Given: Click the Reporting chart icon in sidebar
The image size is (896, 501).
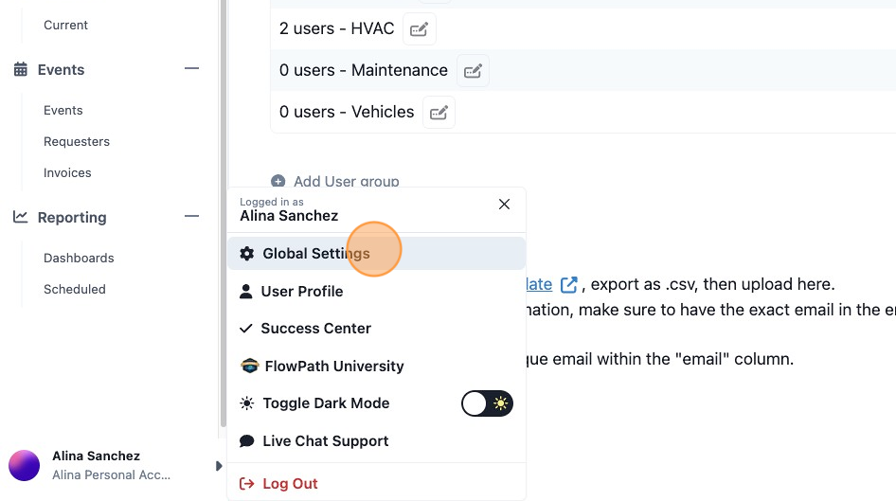Looking at the screenshot, I should coord(21,217).
